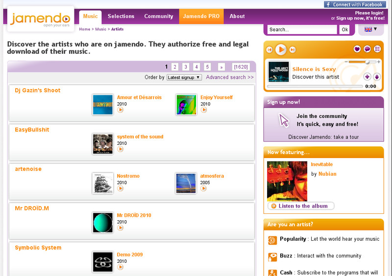Open the Dj Gazin's Shoot artist link
The height and width of the screenshot is (276, 392).
click(x=38, y=91)
